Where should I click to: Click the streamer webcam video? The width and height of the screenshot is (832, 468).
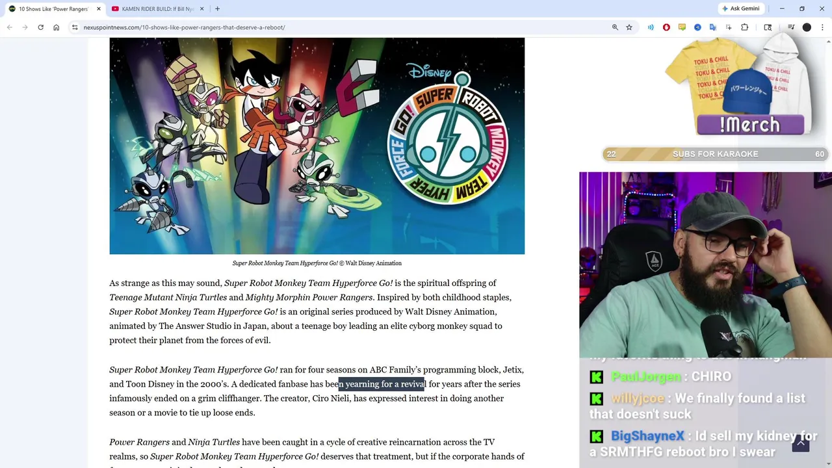click(x=705, y=265)
